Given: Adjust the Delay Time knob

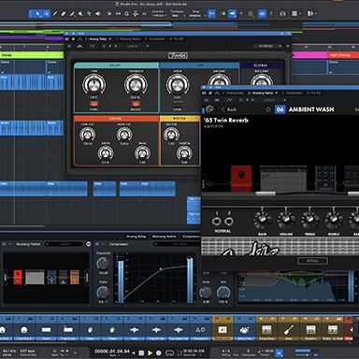Looking at the screenshot, I should (93, 84).
